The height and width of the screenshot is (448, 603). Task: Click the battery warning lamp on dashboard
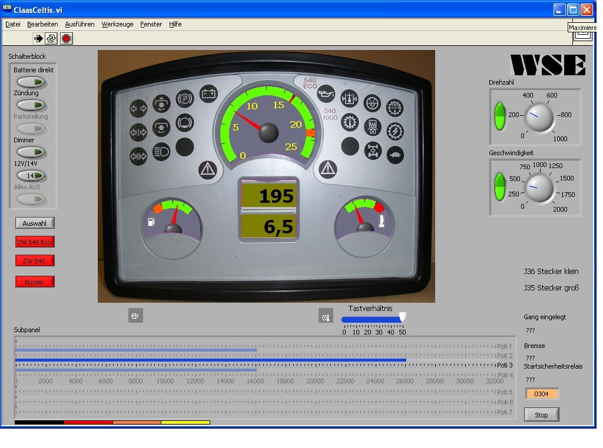tap(209, 93)
